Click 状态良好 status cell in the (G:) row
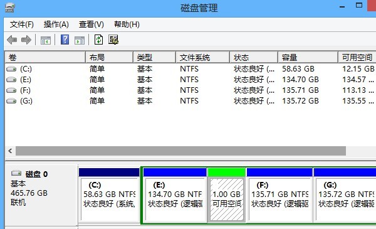The image size is (376, 229). point(254,101)
